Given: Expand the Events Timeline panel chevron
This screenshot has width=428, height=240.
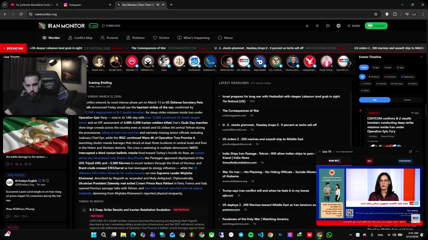Looking at the screenshot, I should pos(421,57).
